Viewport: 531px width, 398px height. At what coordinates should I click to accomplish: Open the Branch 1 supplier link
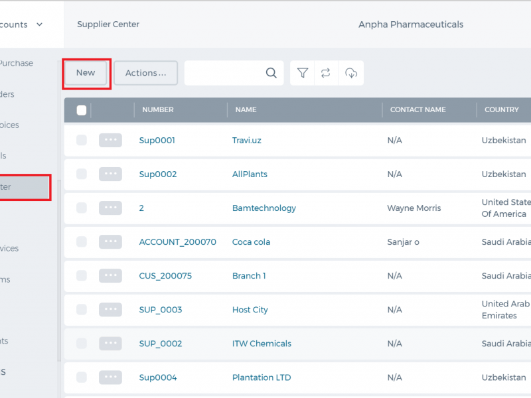click(249, 276)
